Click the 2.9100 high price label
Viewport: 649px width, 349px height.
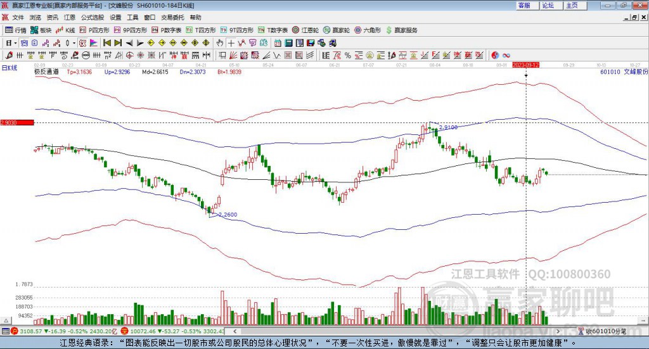pos(448,127)
